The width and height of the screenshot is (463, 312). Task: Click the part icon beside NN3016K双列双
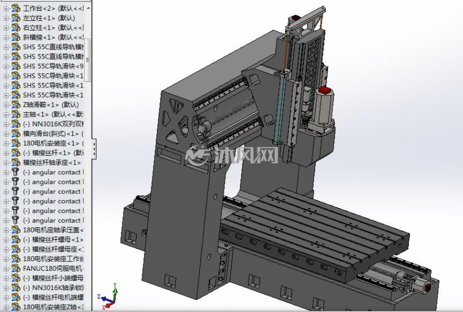[16, 124]
